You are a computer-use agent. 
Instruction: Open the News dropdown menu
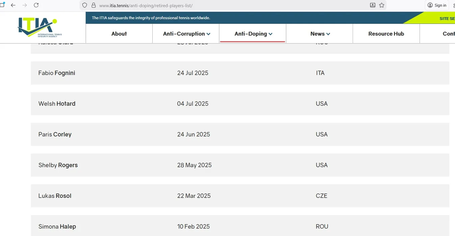[320, 34]
